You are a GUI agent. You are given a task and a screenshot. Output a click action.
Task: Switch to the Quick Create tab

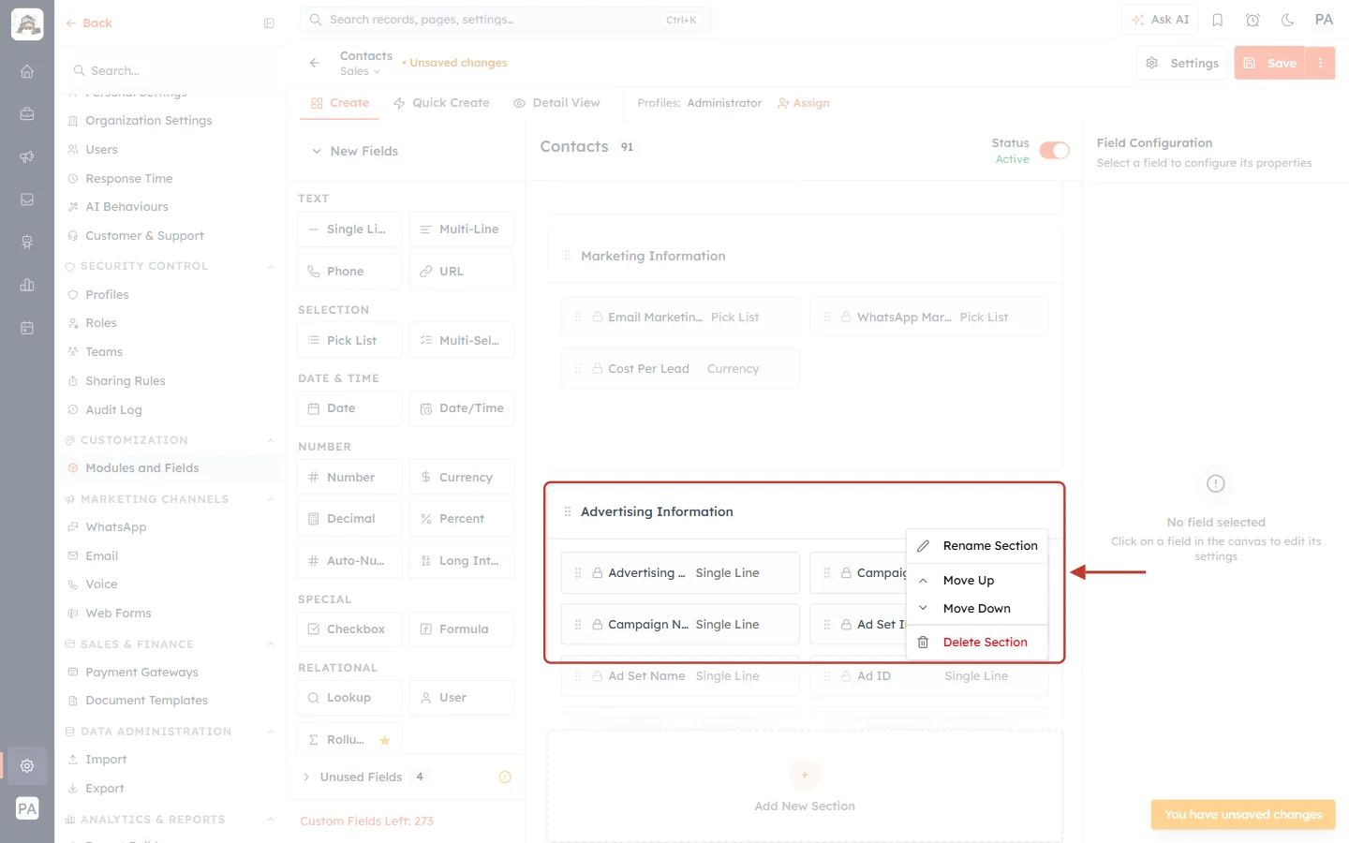[x=441, y=103]
